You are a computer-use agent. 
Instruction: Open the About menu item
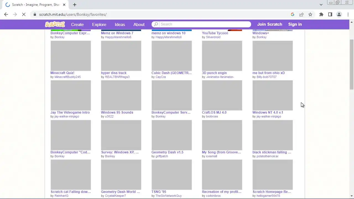click(x=139, y=24)
